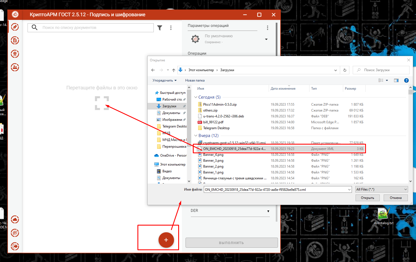Open the document list three-dot menu
Viewport: 416px width, 262px height.
pyautogui.click(x=171, y=28)
